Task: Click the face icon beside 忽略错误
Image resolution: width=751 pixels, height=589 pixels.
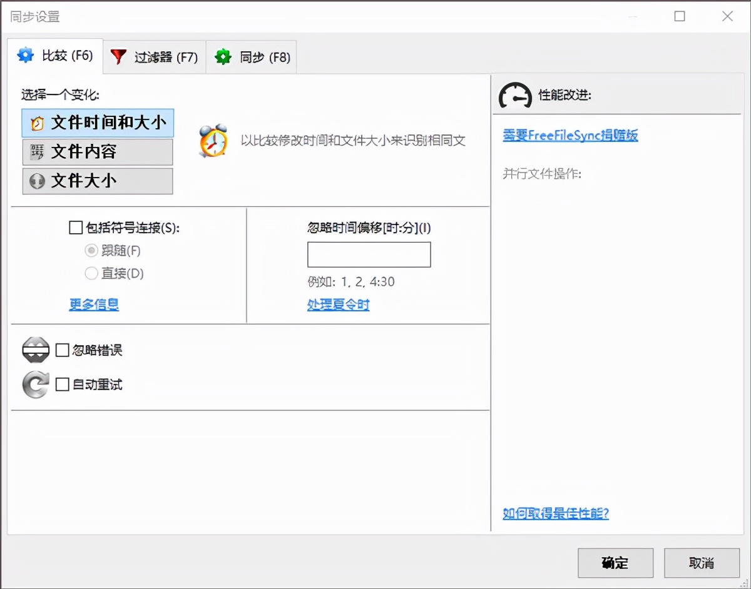Action: point(36,350)
